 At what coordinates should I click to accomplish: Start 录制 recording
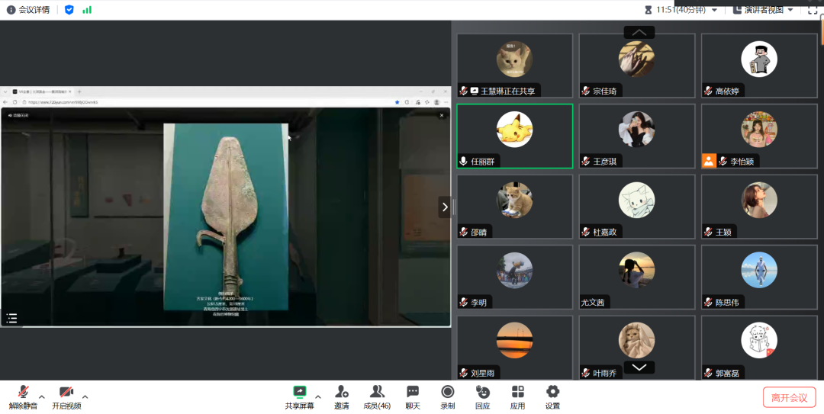[448, 392]
